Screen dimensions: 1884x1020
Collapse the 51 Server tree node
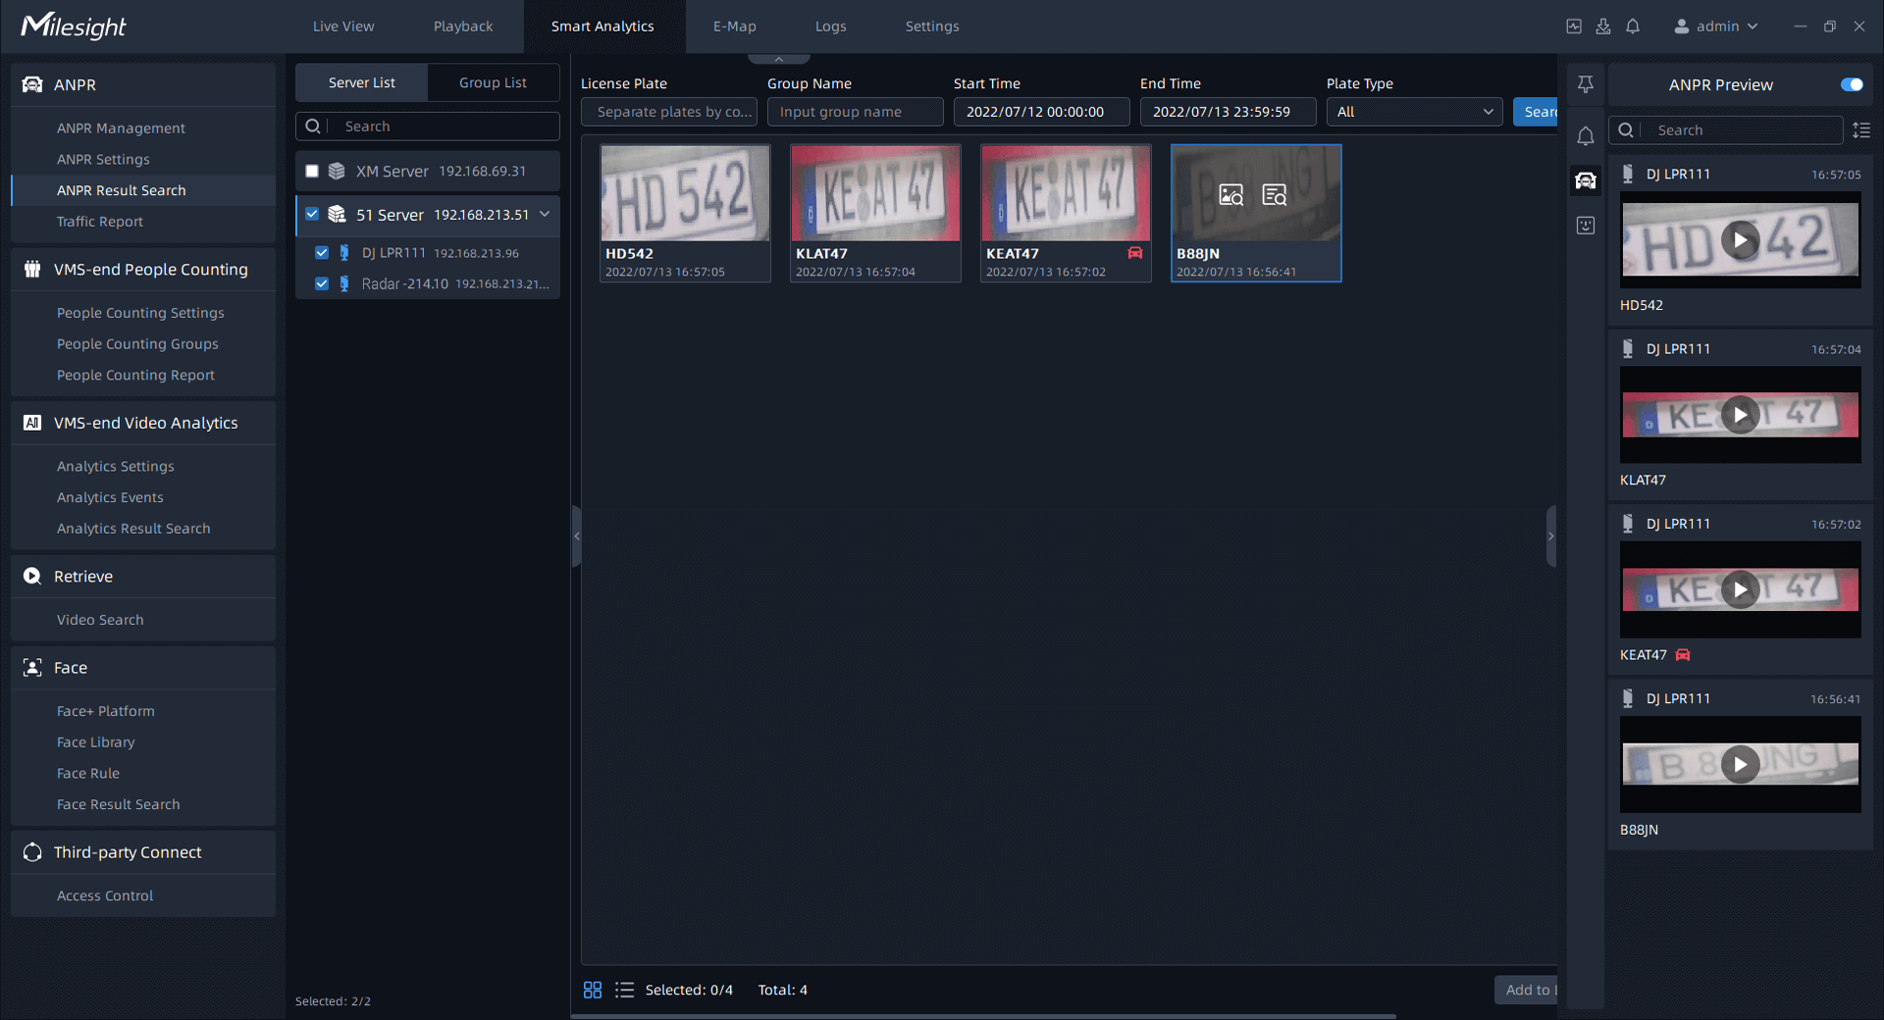[545, 215]
